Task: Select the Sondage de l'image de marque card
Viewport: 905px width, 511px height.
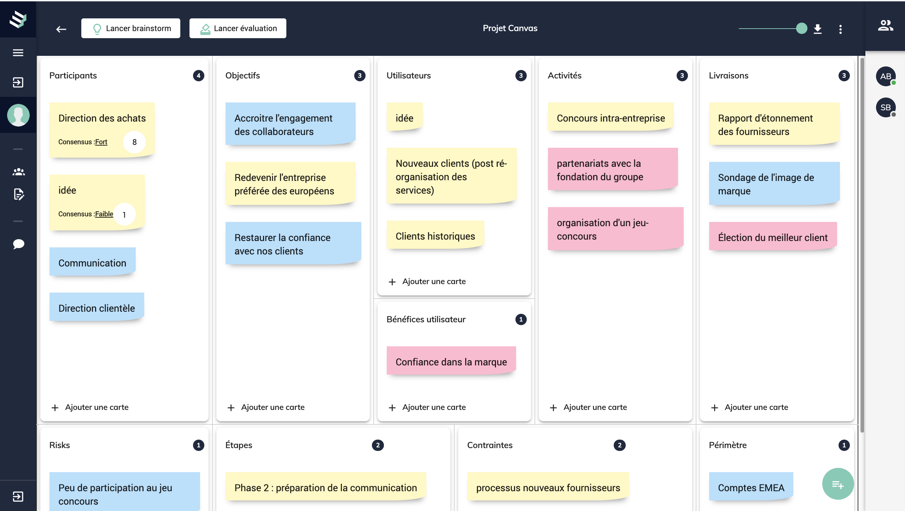Action: (775, 183)
